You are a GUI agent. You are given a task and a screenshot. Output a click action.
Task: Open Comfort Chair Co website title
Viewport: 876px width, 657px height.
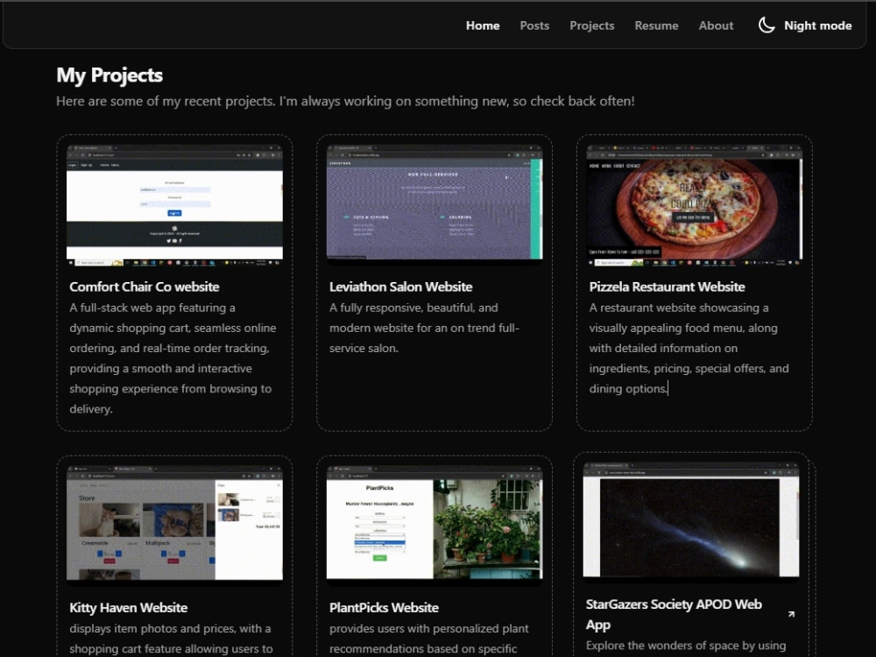coord(145,286)
